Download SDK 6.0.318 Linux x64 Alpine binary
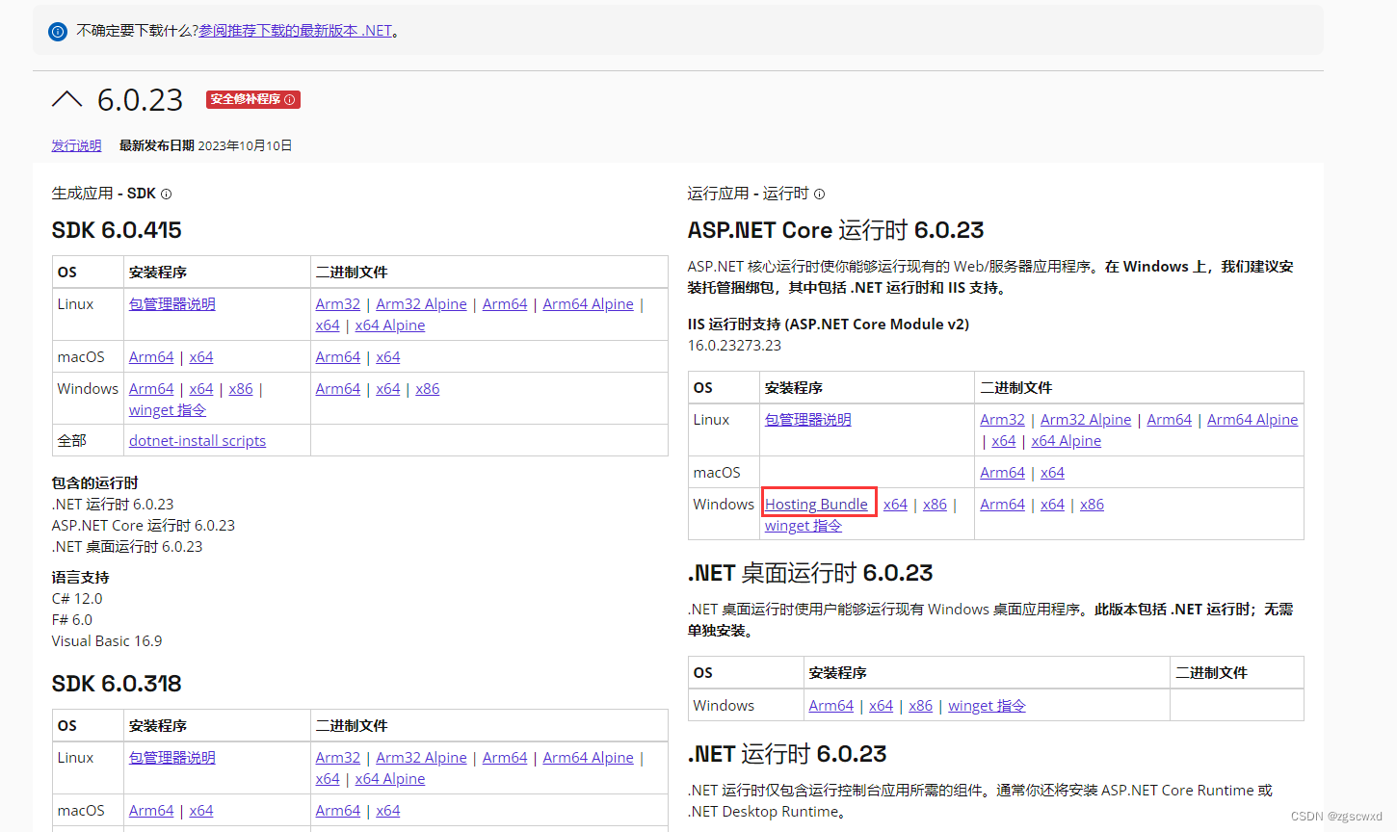 pos(390,778)
